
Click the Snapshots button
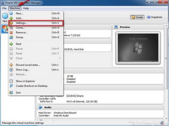pyautogui.click(x=154, y=17)
